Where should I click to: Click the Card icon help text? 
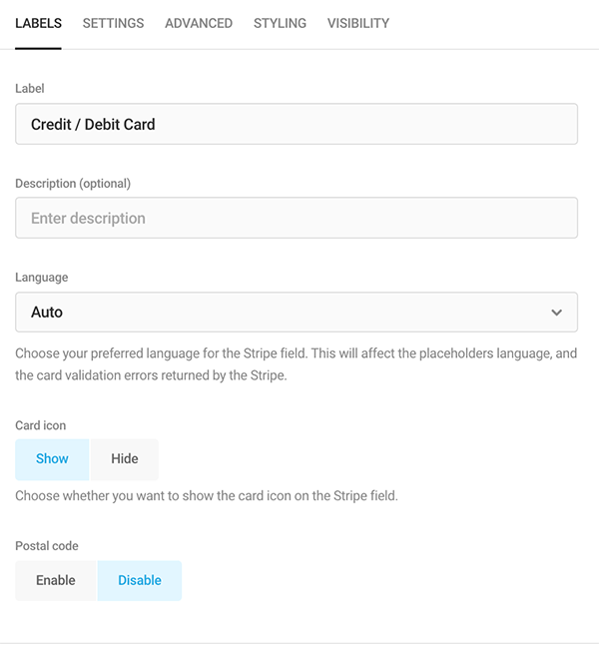[x=207, y=495]
